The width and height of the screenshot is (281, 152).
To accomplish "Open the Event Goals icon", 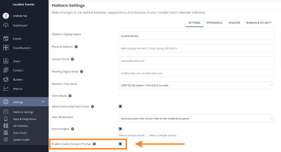I will click(x=6, y=132).
